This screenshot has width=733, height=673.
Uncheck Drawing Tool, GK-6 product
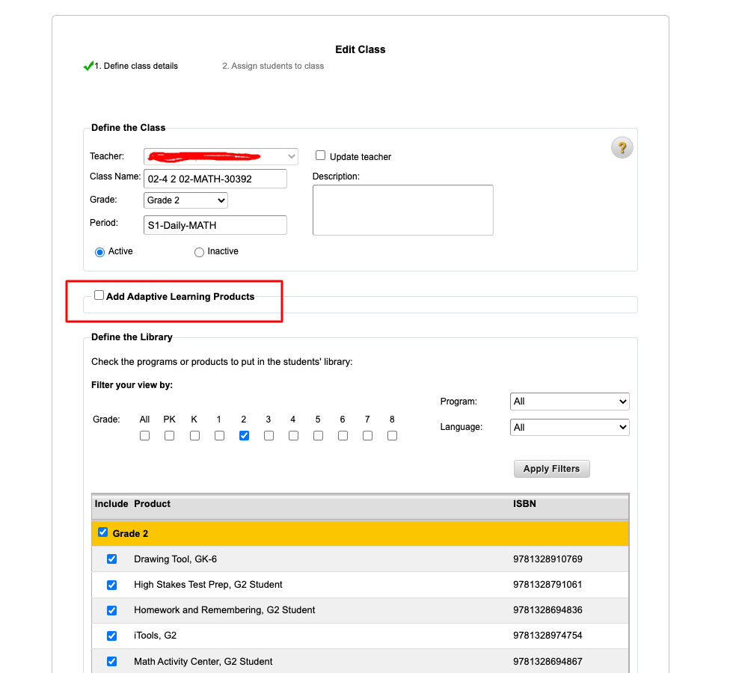[111, 559]
